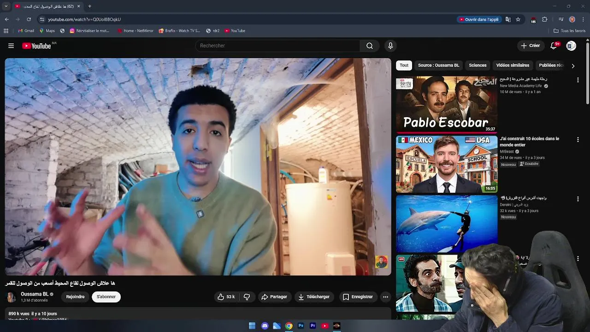Click the search magnifier button
Viewport: 590px width, 332px height.
(370, 46)
